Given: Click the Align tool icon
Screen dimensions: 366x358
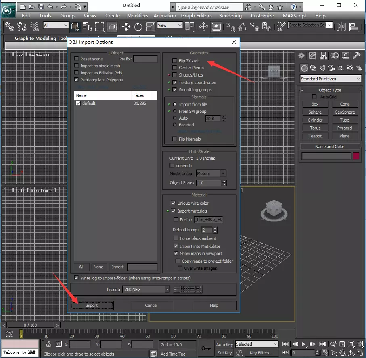Looking at the screenshot, I should pos(354,27).
